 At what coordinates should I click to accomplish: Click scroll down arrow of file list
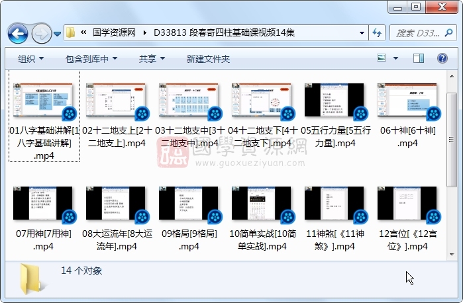(452, 255)
